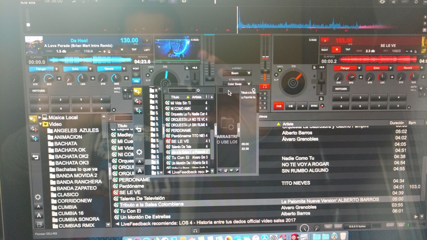The width and height of the screenshot is (427, 240).
Task: Click filter-add icon in floating browser window
Action: pos(138,111)
